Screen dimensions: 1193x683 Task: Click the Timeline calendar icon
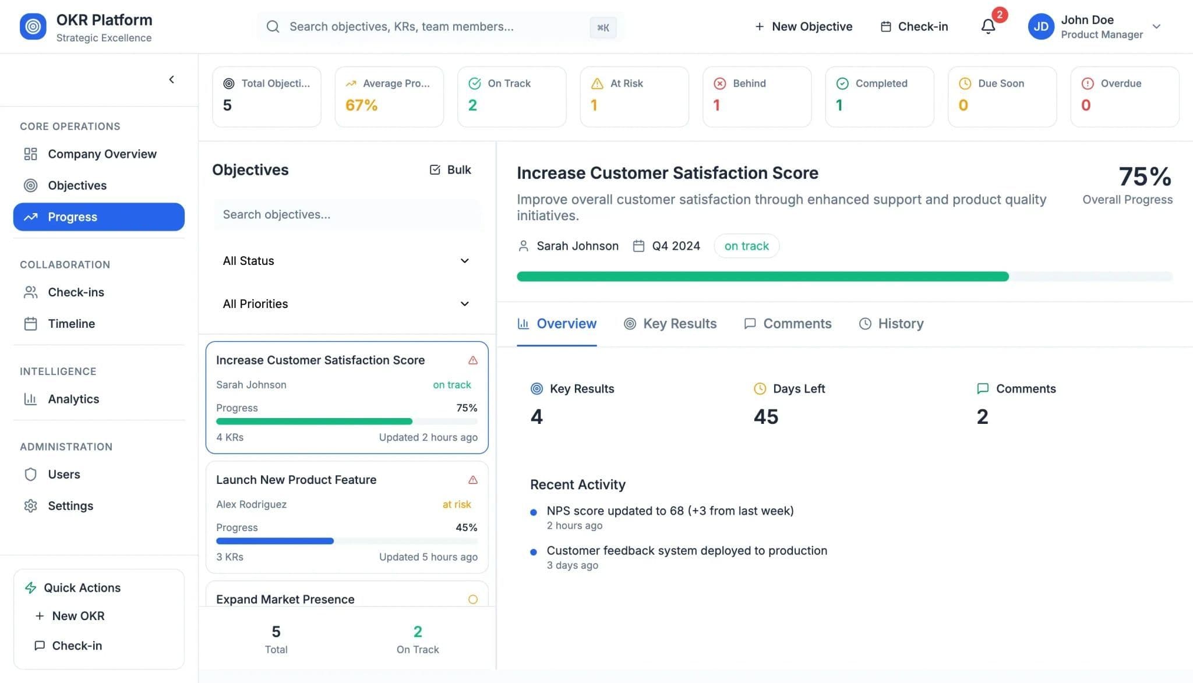point(31,324)
